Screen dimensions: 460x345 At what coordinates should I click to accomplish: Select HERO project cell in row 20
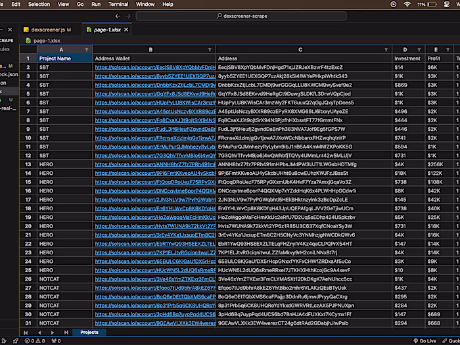click(64, 226)
